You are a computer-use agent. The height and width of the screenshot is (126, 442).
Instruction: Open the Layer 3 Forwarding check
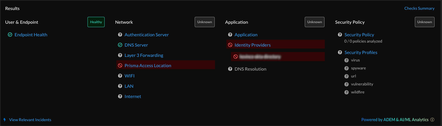[x=144, y=55]
